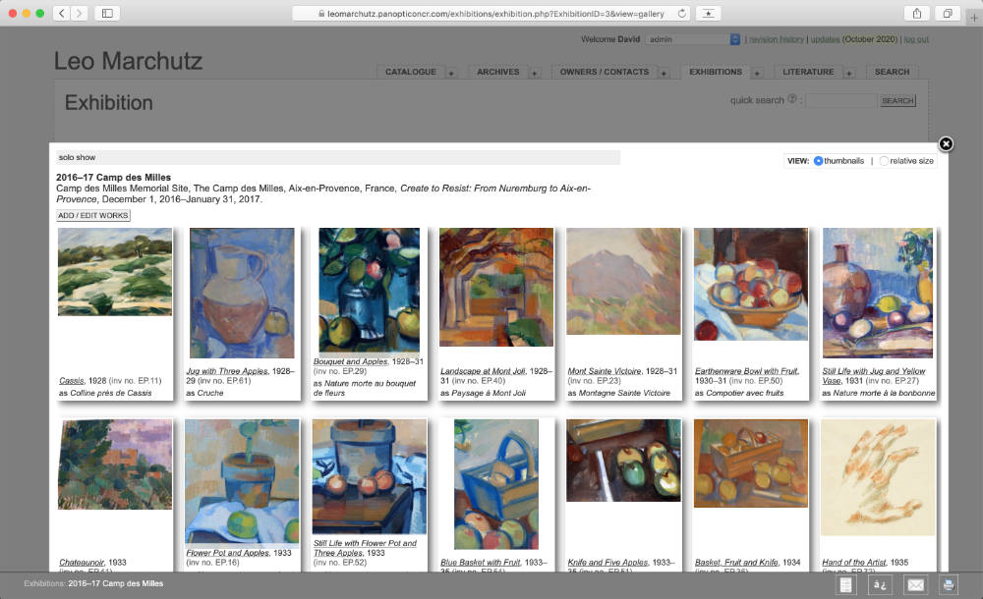Open Still Life with Flower Pot link

(365, 548)
